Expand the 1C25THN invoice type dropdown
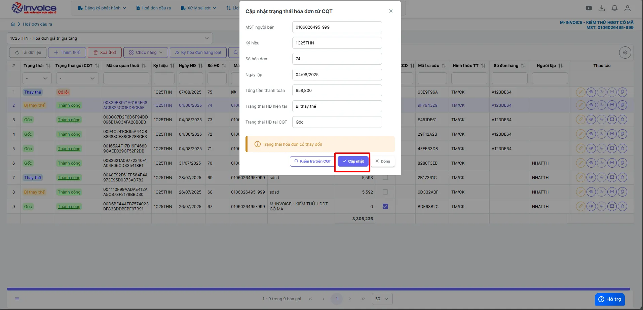Image resolution: width=643 pixels, height=310 pixels. point(110,38)
